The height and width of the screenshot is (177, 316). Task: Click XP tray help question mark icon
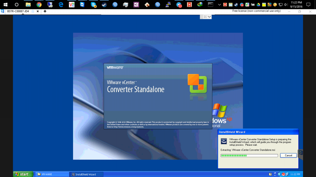[x=270, y=175]
